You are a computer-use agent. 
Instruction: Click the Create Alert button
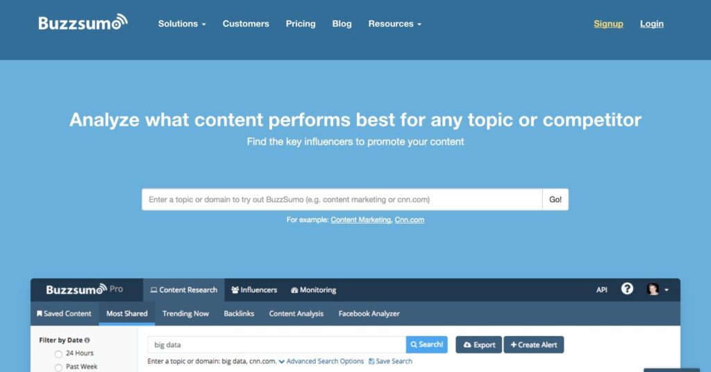pyautogui.click(x=533, y=344)
